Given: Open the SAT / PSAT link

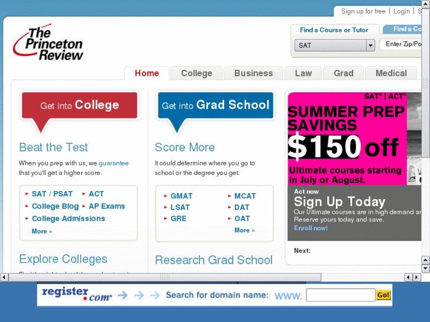Looking at the screenshot, I should pyautogui.click(x=52, y=194).
